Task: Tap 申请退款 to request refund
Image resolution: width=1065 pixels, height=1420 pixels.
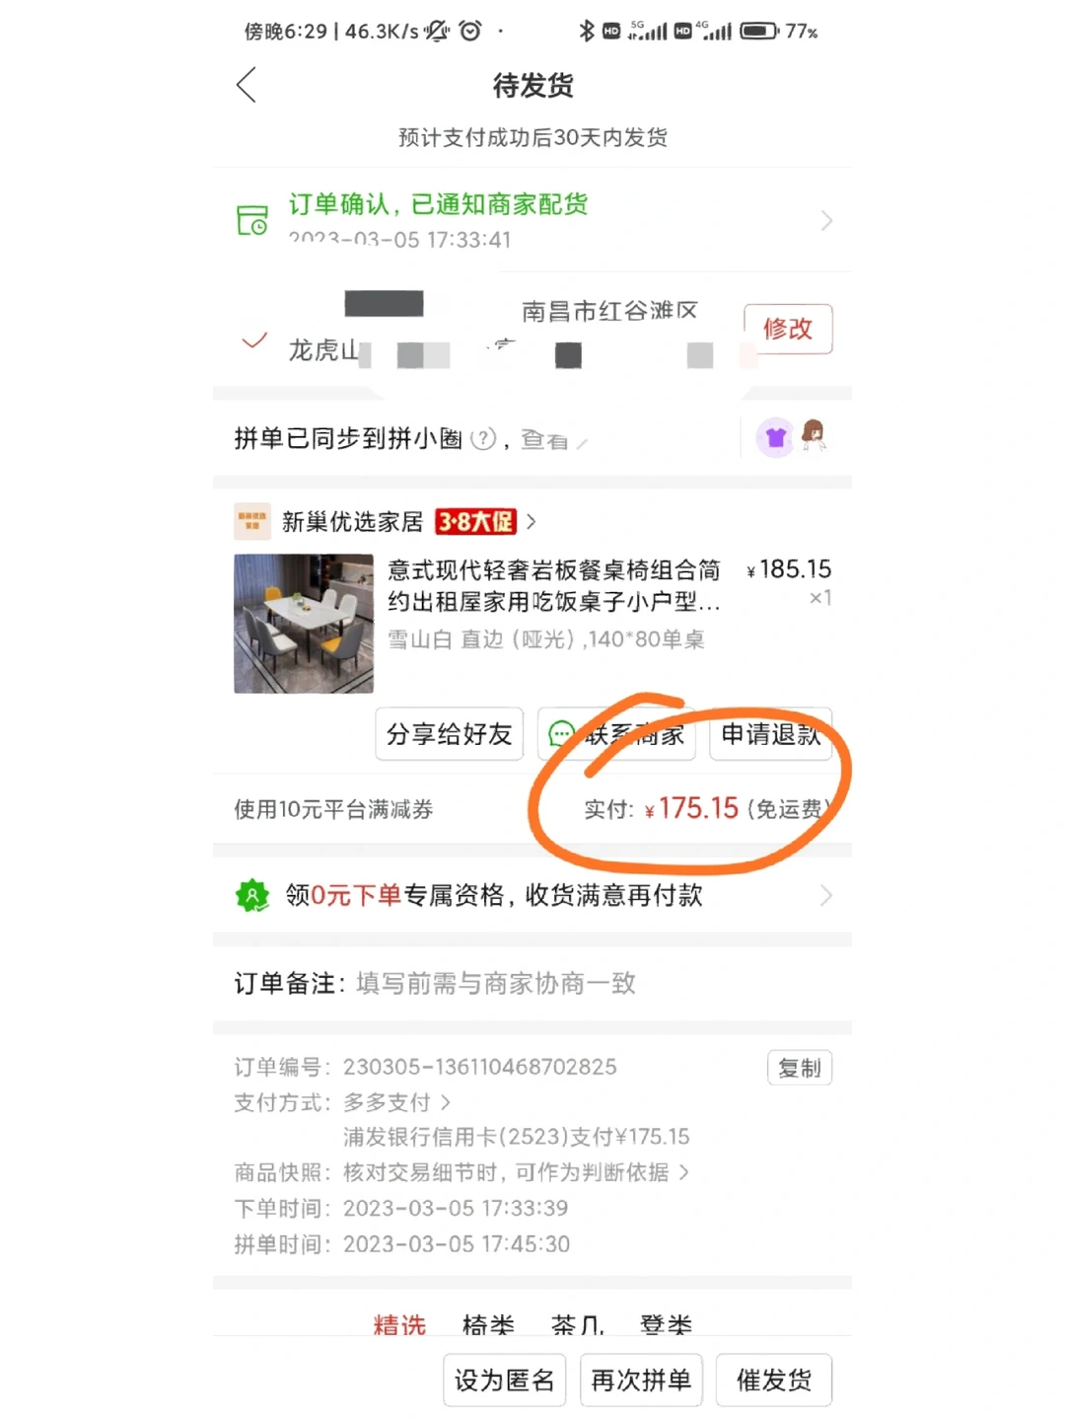Action: pos(771,734)
